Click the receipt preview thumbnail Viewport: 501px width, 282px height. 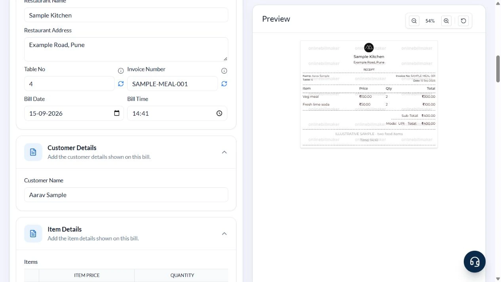(x=369, y=94)
